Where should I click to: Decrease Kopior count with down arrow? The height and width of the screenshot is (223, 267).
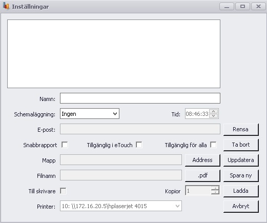(215, 192)
